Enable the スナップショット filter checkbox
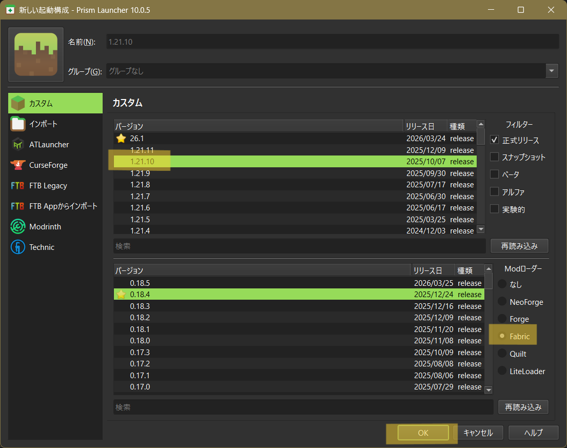 pyautogui.click(x=495, y=157)
